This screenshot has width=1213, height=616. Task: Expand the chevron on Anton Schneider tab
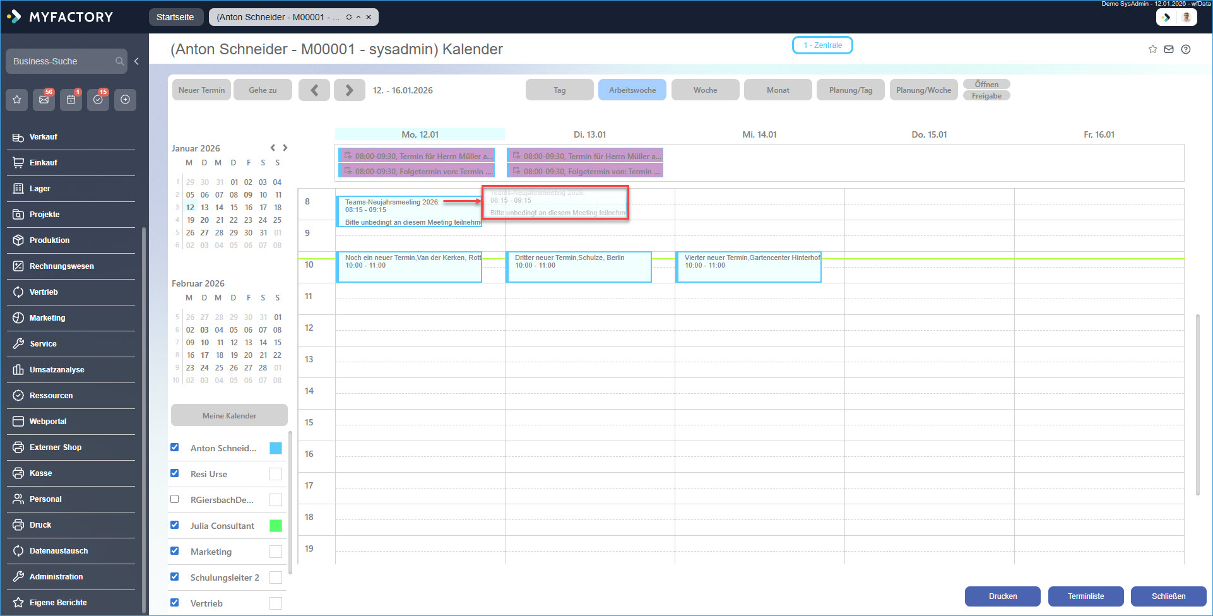358,17
